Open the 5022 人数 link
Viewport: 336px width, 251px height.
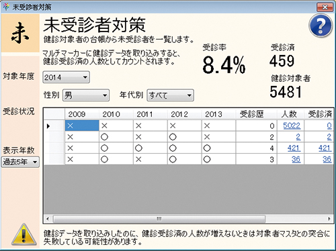pyautogui.click(x=292, y=125)
